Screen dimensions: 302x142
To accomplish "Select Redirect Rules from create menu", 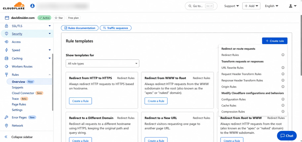I will 230,55.
